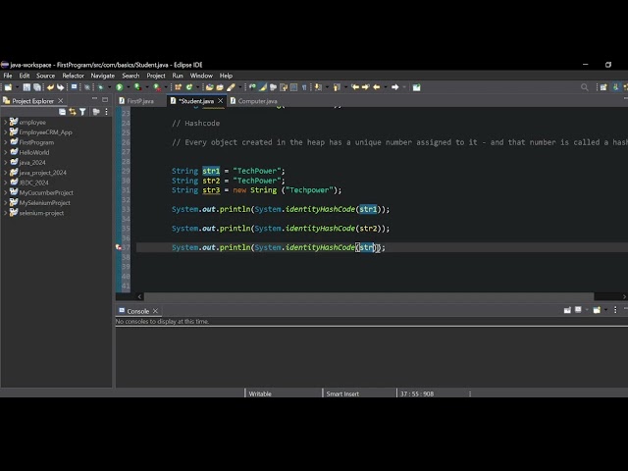The width and height of the screenshot is (628, 471).
Task: Click the New file wizard icon
Action: click(8, 87)
